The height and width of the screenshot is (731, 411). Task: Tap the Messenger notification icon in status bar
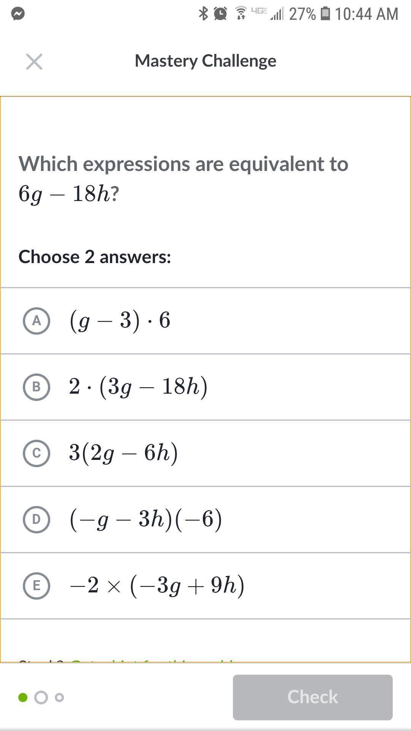pyautogui.click(x=18, y=14)
